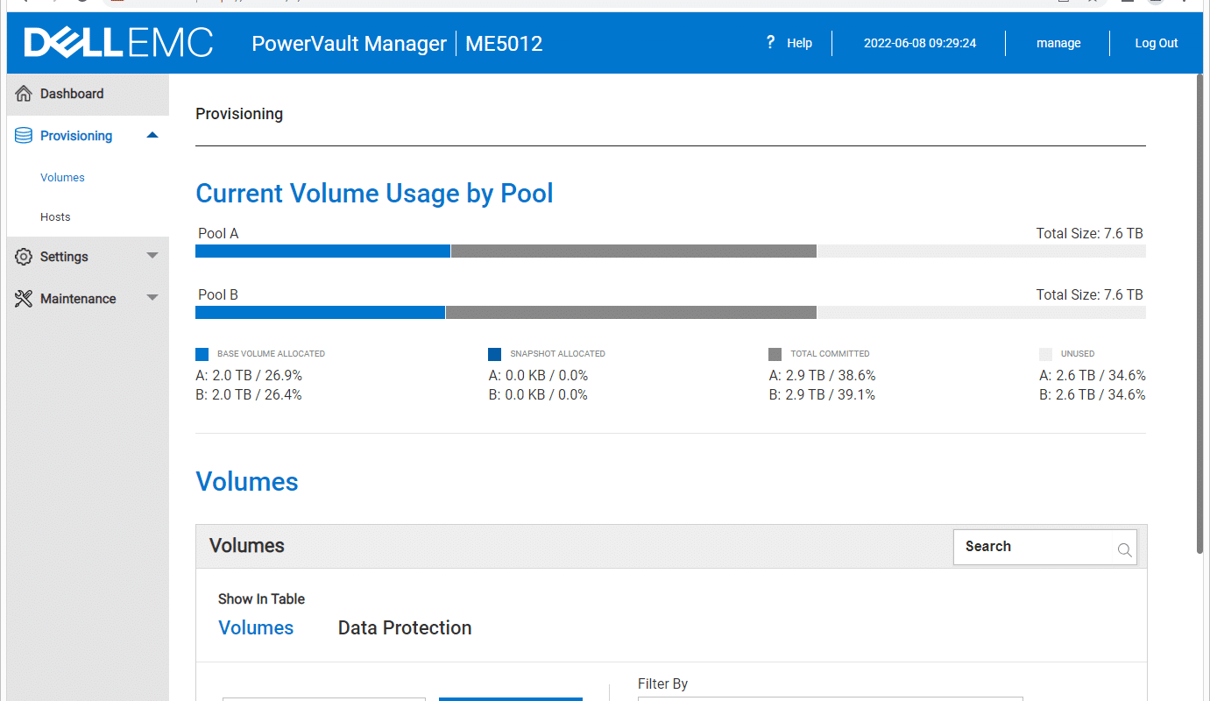
Task: Click the manage user link
Action: pyautogui.click(x=1058, y=43)
